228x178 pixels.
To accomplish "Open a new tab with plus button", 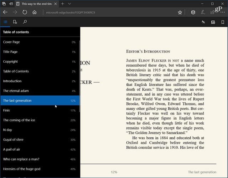I will point(63,4).
